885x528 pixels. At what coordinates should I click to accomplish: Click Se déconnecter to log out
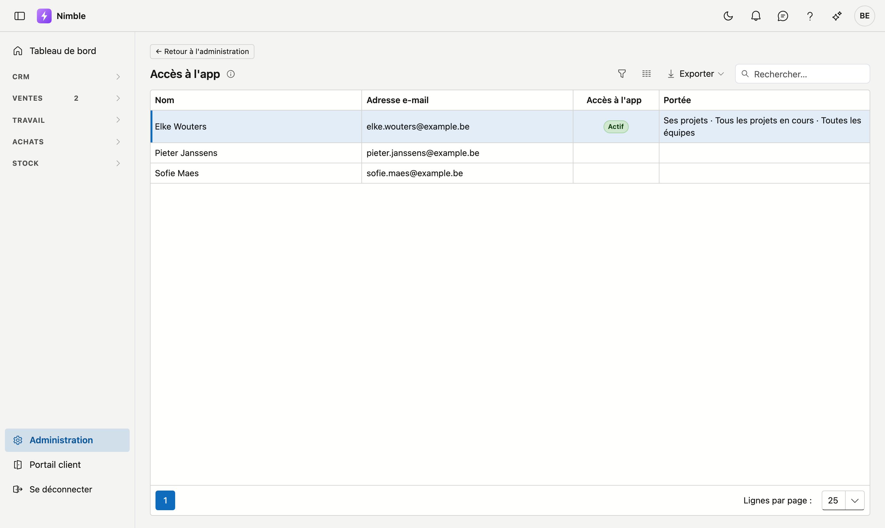[67, 489]
